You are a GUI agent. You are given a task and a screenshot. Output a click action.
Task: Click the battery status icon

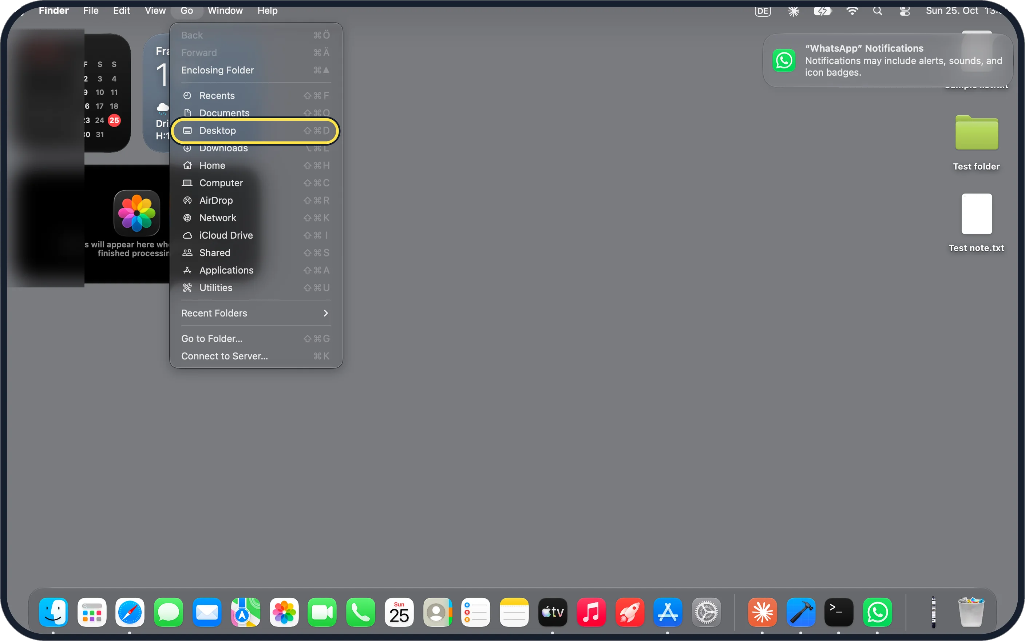(x=822, y=11)
